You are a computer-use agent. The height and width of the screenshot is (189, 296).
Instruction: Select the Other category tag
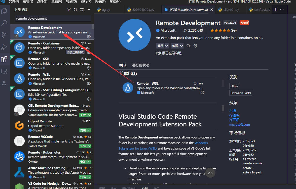tap(234, 86)
